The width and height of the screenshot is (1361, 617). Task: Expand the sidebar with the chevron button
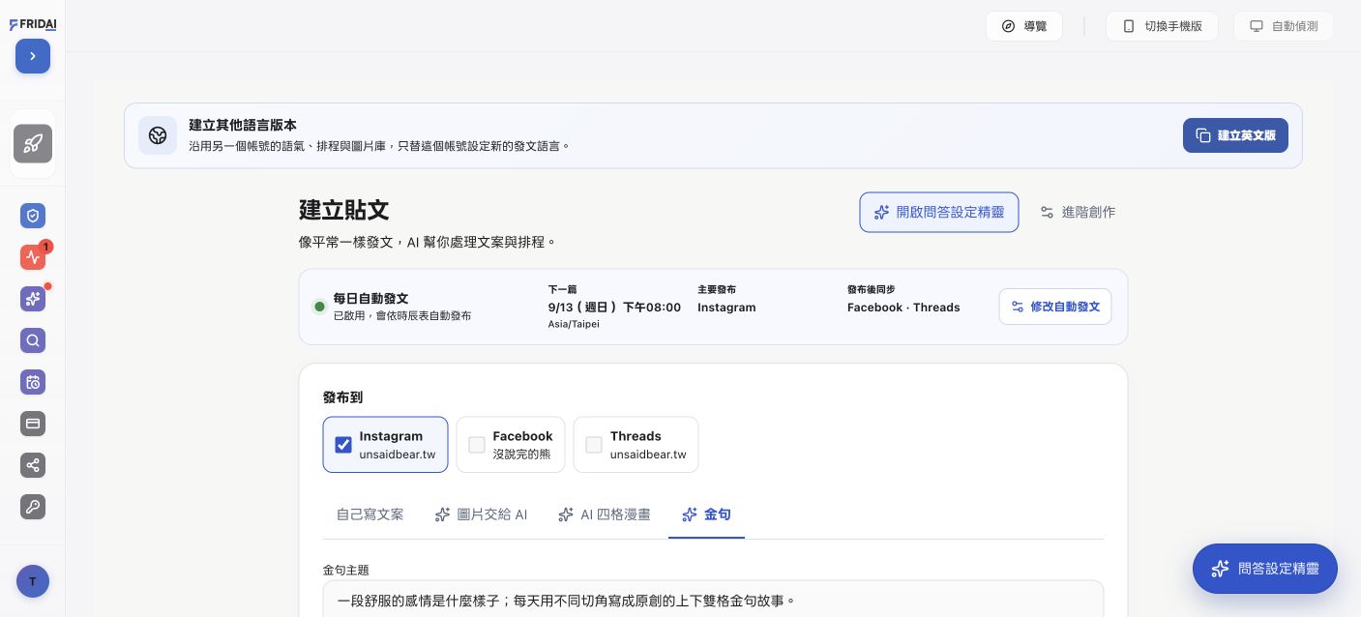pos(33,56)
